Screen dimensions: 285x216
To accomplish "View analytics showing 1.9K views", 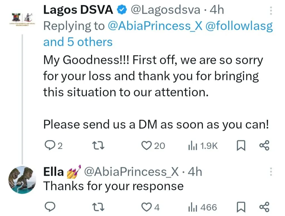I will coord(193,145).
